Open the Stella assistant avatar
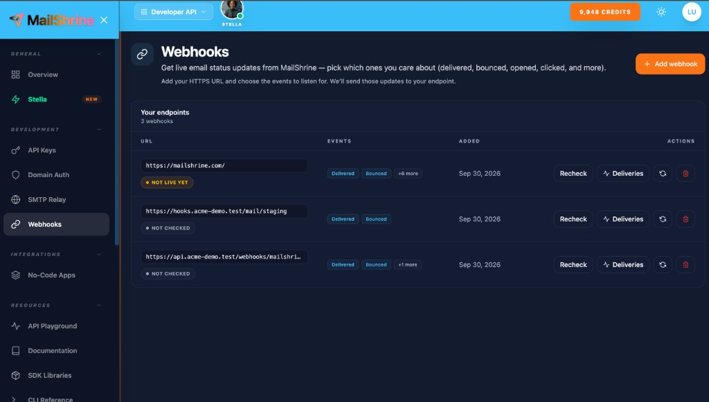 pyautogui.click(x=232, y=10)
